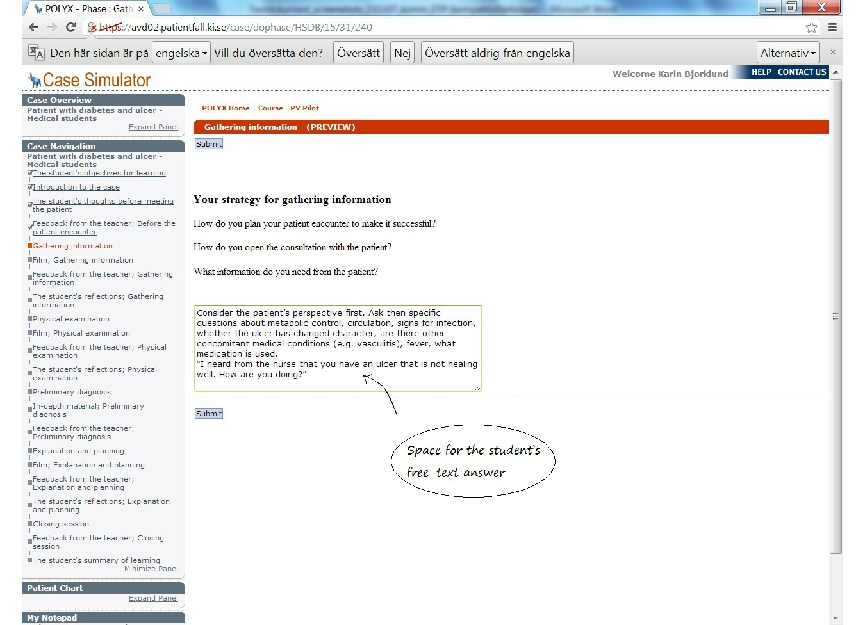Click the browser back arrow icon
The height and width of the screenshot is (625, 865).
coord(34,28)
